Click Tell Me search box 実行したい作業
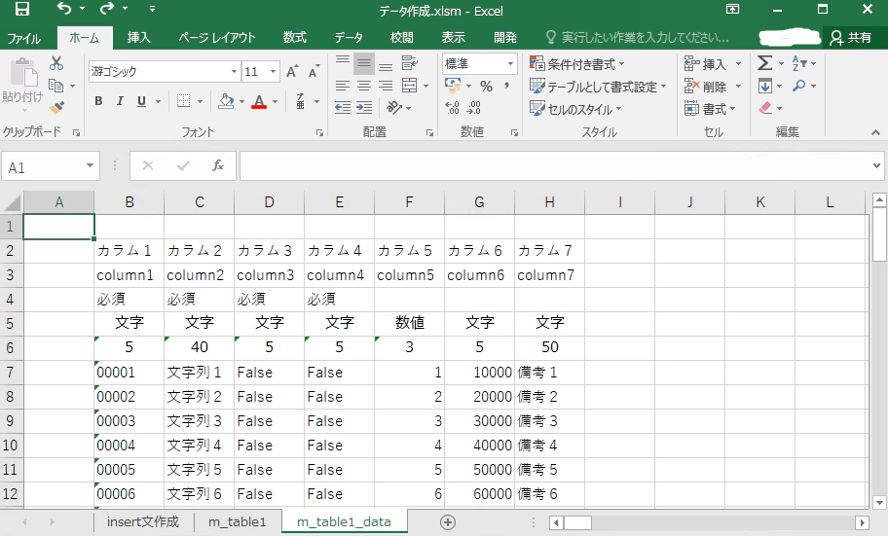 (x=639, y=38)
